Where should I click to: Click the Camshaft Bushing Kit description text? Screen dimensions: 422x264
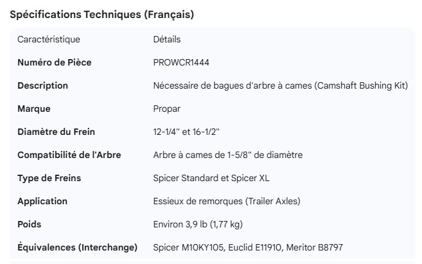281,86
